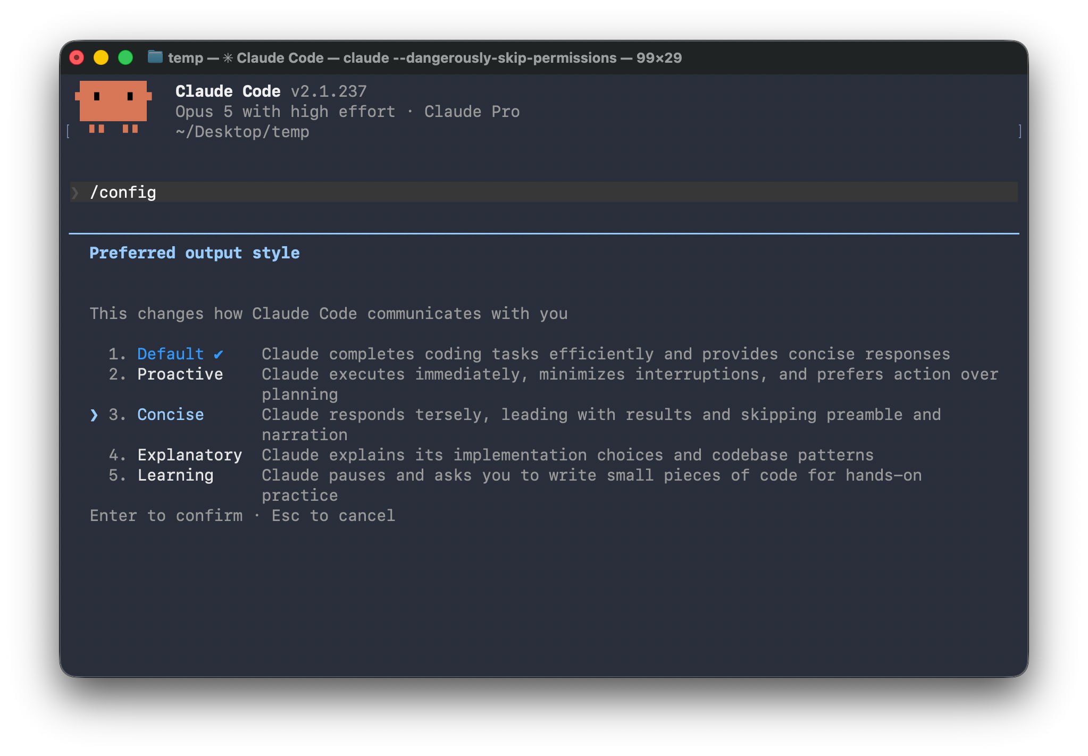
Task: Click the Esc to cancel hint
Action: click(333, 516)
